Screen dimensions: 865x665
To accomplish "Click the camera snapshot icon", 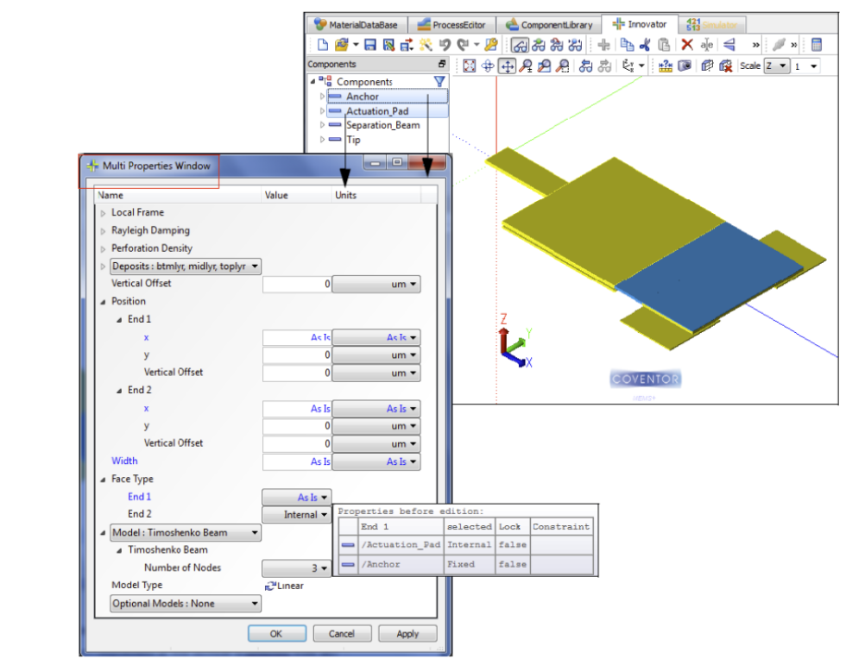I will tap(685, 66).
